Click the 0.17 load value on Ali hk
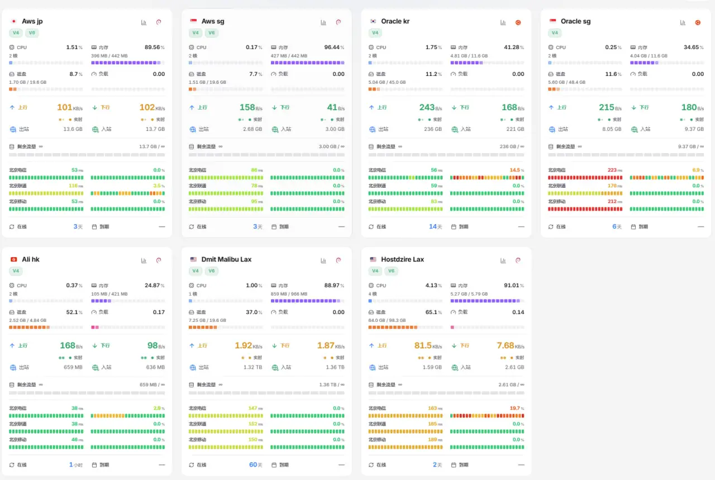Screen dimensions: 715x480 pyautogui.click(x=159, y=312)
